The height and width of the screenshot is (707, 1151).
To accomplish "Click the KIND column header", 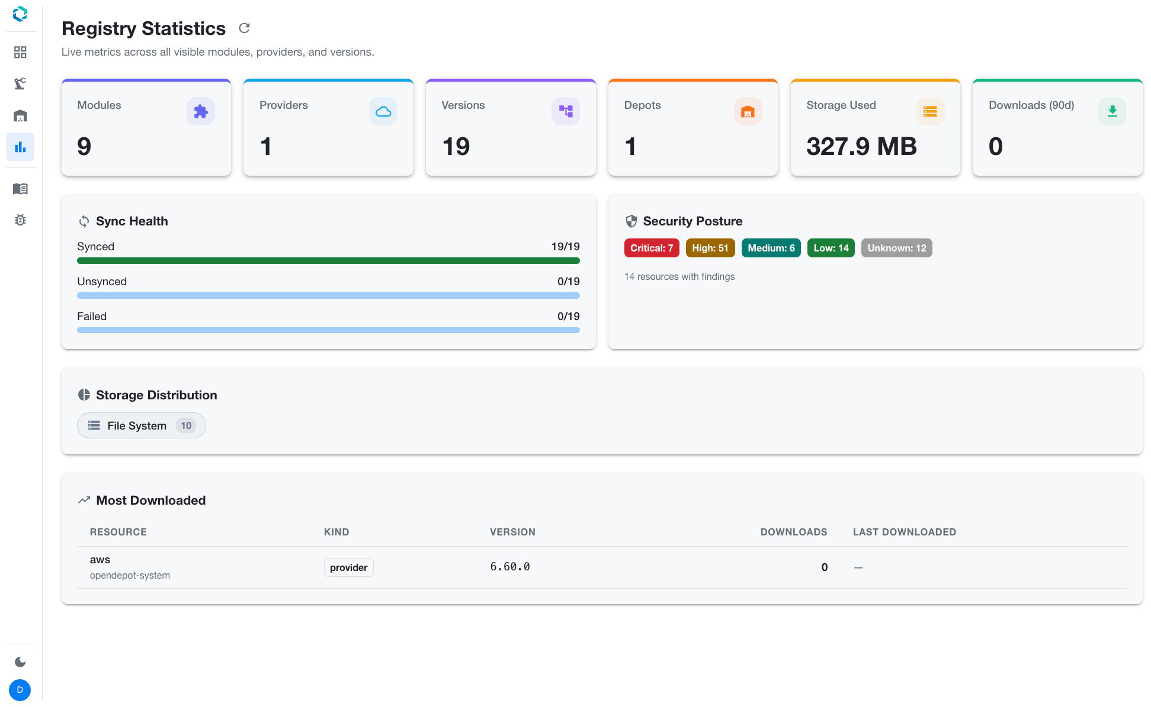I will point(336,532).
